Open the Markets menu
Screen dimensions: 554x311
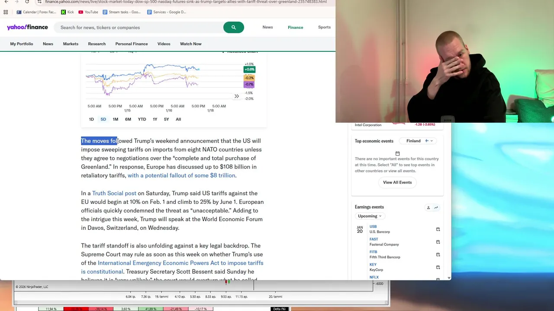click(71, 44)
